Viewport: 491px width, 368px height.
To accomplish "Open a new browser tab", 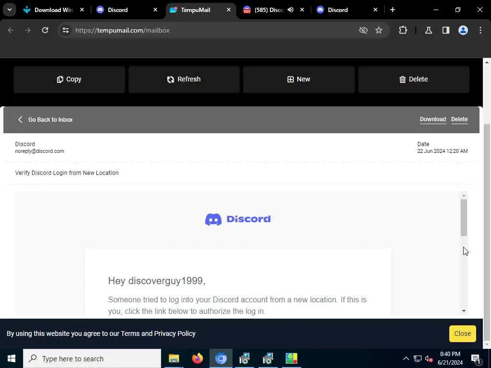I will pyautogui.click(x=392, y=10).
